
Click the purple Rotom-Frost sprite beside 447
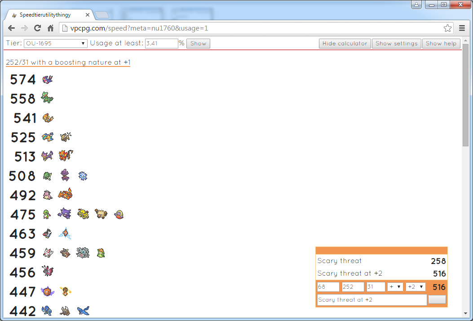[48, 291]
